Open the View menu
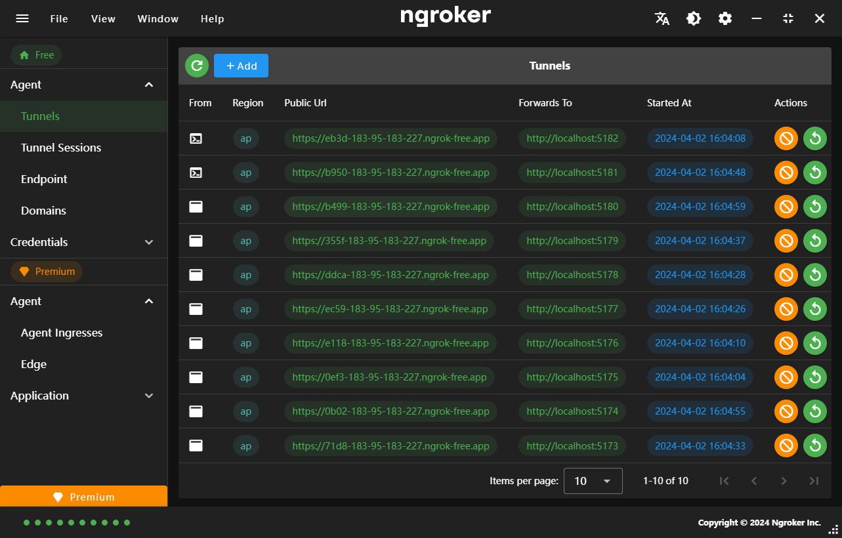The image size is (842, 538). pos(103,18)
